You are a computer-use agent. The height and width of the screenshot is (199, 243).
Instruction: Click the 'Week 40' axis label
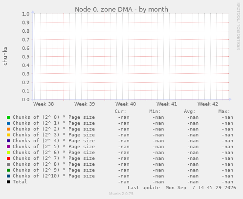(x=126, y=104)
